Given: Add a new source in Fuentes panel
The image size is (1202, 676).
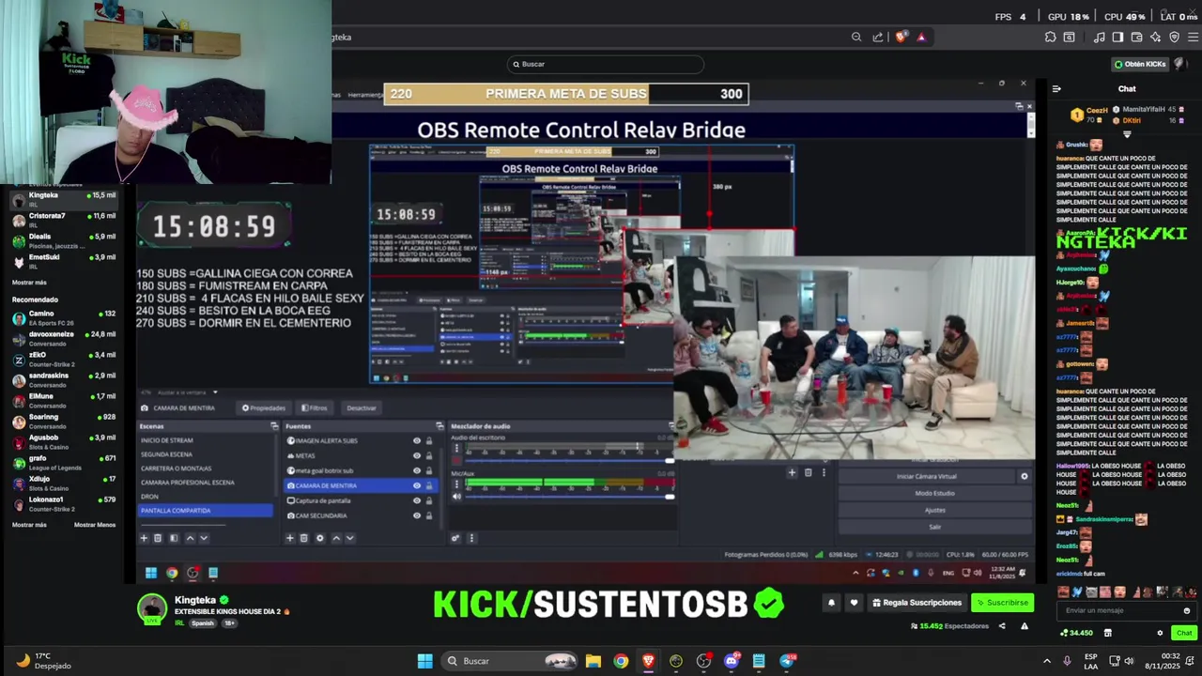Looking at the screenshot, I should click(x=289, y=538).
